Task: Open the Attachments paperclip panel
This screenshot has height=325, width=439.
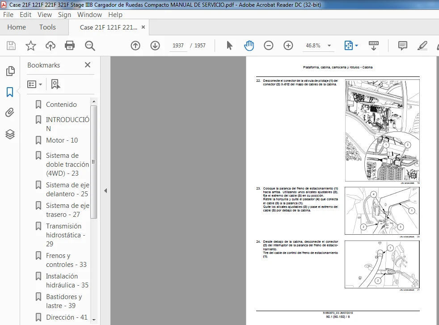Action: (10, 113)
